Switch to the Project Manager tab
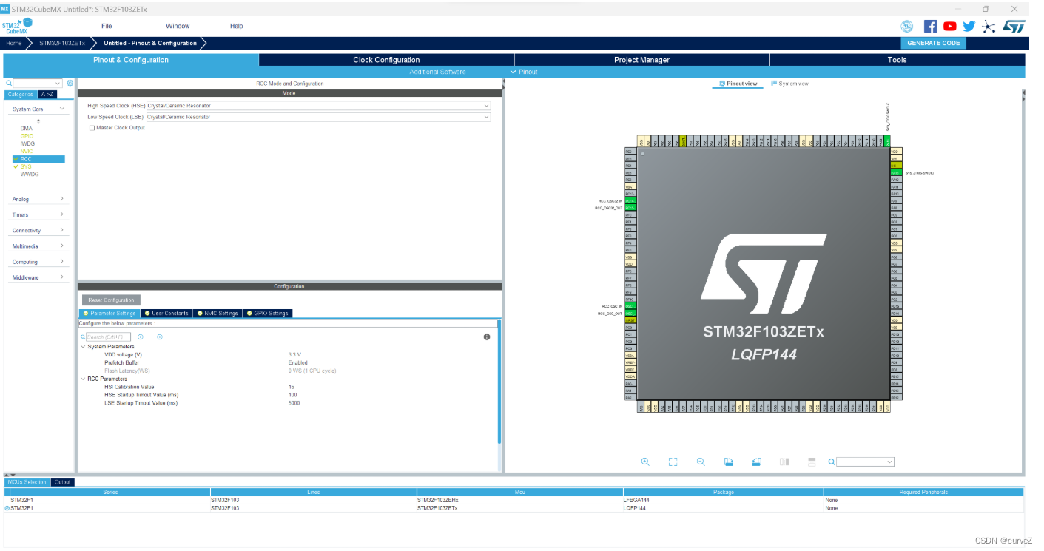Screen dimensions: 1044x551 (x=641, y=60)
